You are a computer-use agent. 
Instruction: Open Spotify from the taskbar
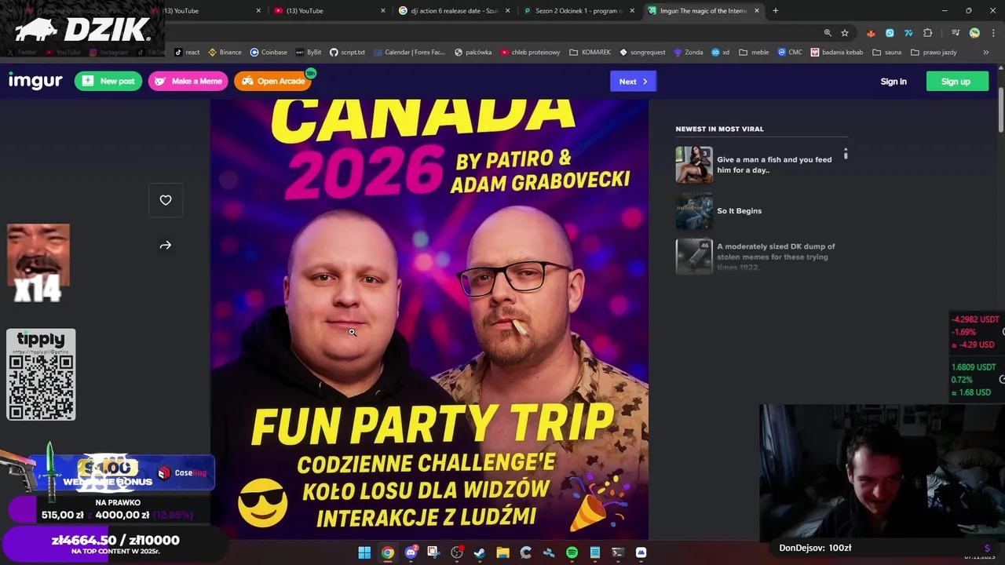pyautogui.click(x=572, y=552)
